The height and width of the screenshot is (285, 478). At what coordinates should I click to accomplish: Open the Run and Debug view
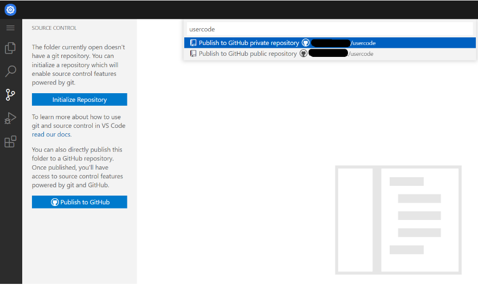(10, 118)
